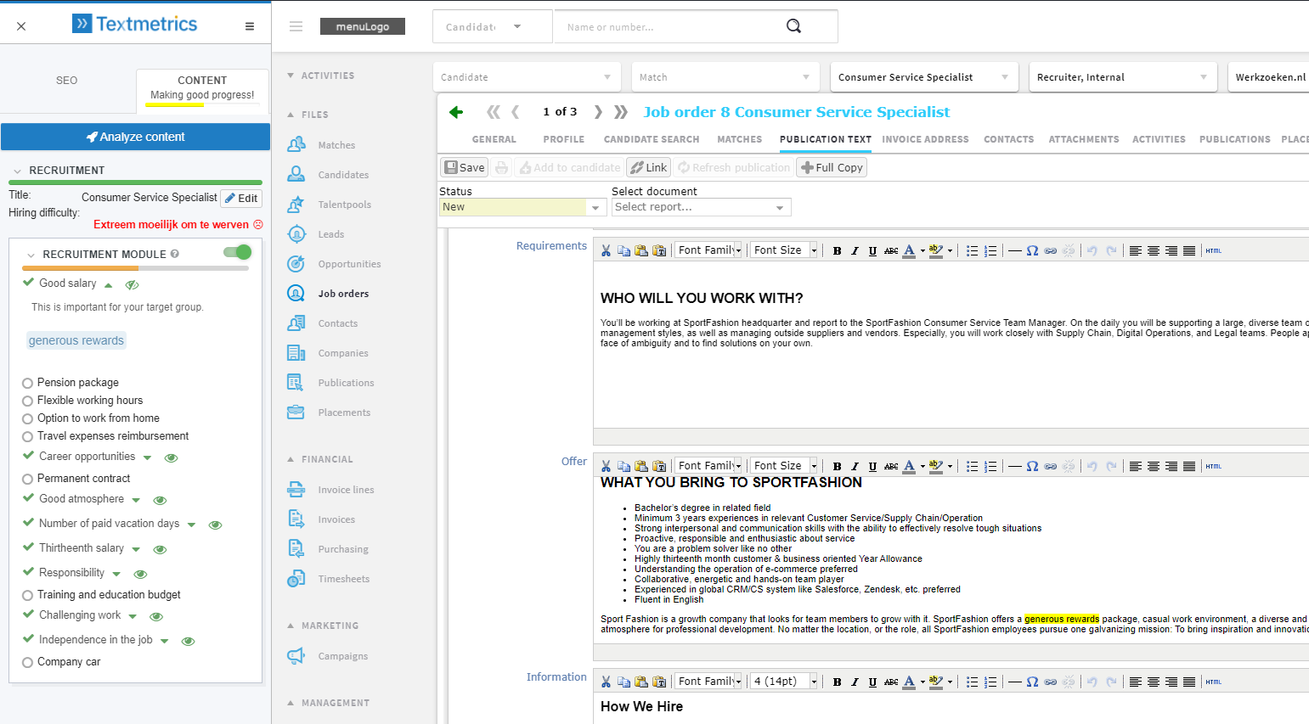Open HTML source in Information editor
The width and height of the screenshot is (1309, 724).
pos(1214,682)
